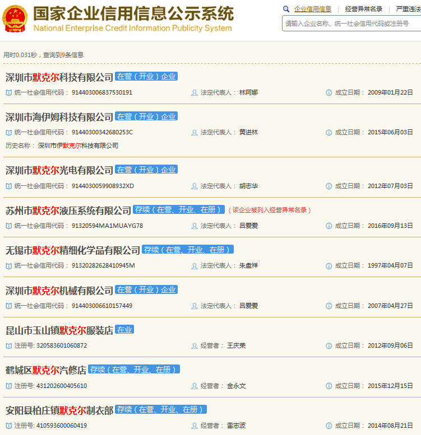Click credit code icon beside 91440300342680253C

[x=9, y=133]
